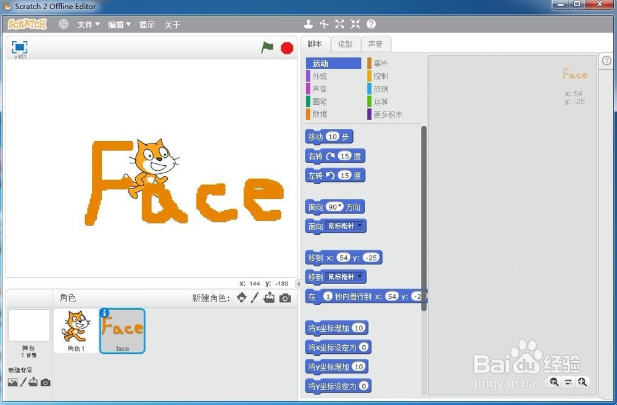Click x value 54 in 移到 block
Screen dimensions: 617x405
coord(344,258)
